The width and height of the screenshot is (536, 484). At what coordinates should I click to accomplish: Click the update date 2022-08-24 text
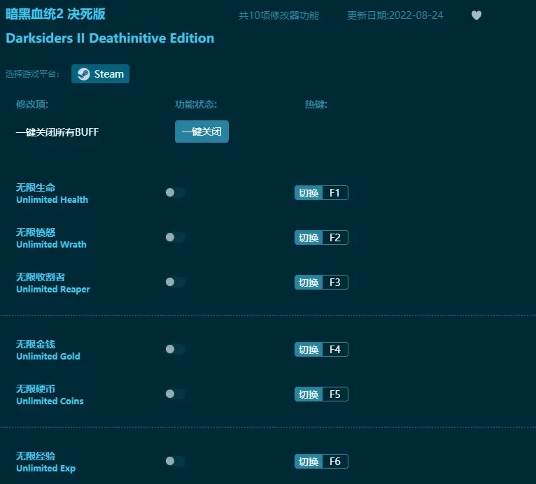click(x=395, y=15)
